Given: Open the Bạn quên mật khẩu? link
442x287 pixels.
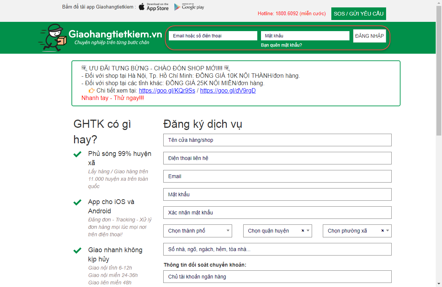Looking at the screenshot, I should point(281,45).
